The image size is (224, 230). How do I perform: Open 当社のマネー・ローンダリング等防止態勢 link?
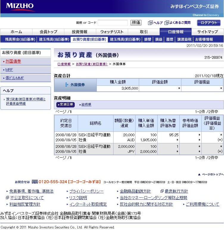[153, 198]
